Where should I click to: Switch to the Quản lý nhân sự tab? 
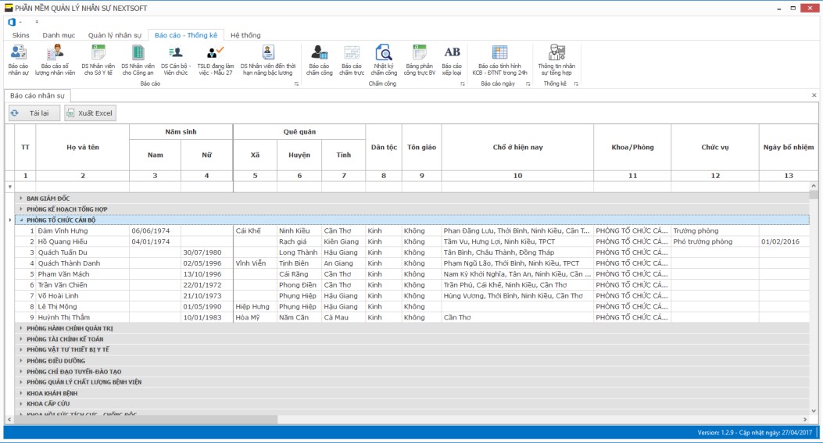[x=114, y=35]
